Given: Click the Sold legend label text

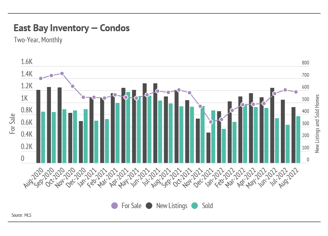Looking at the screenshot, I should pos(207,206).
